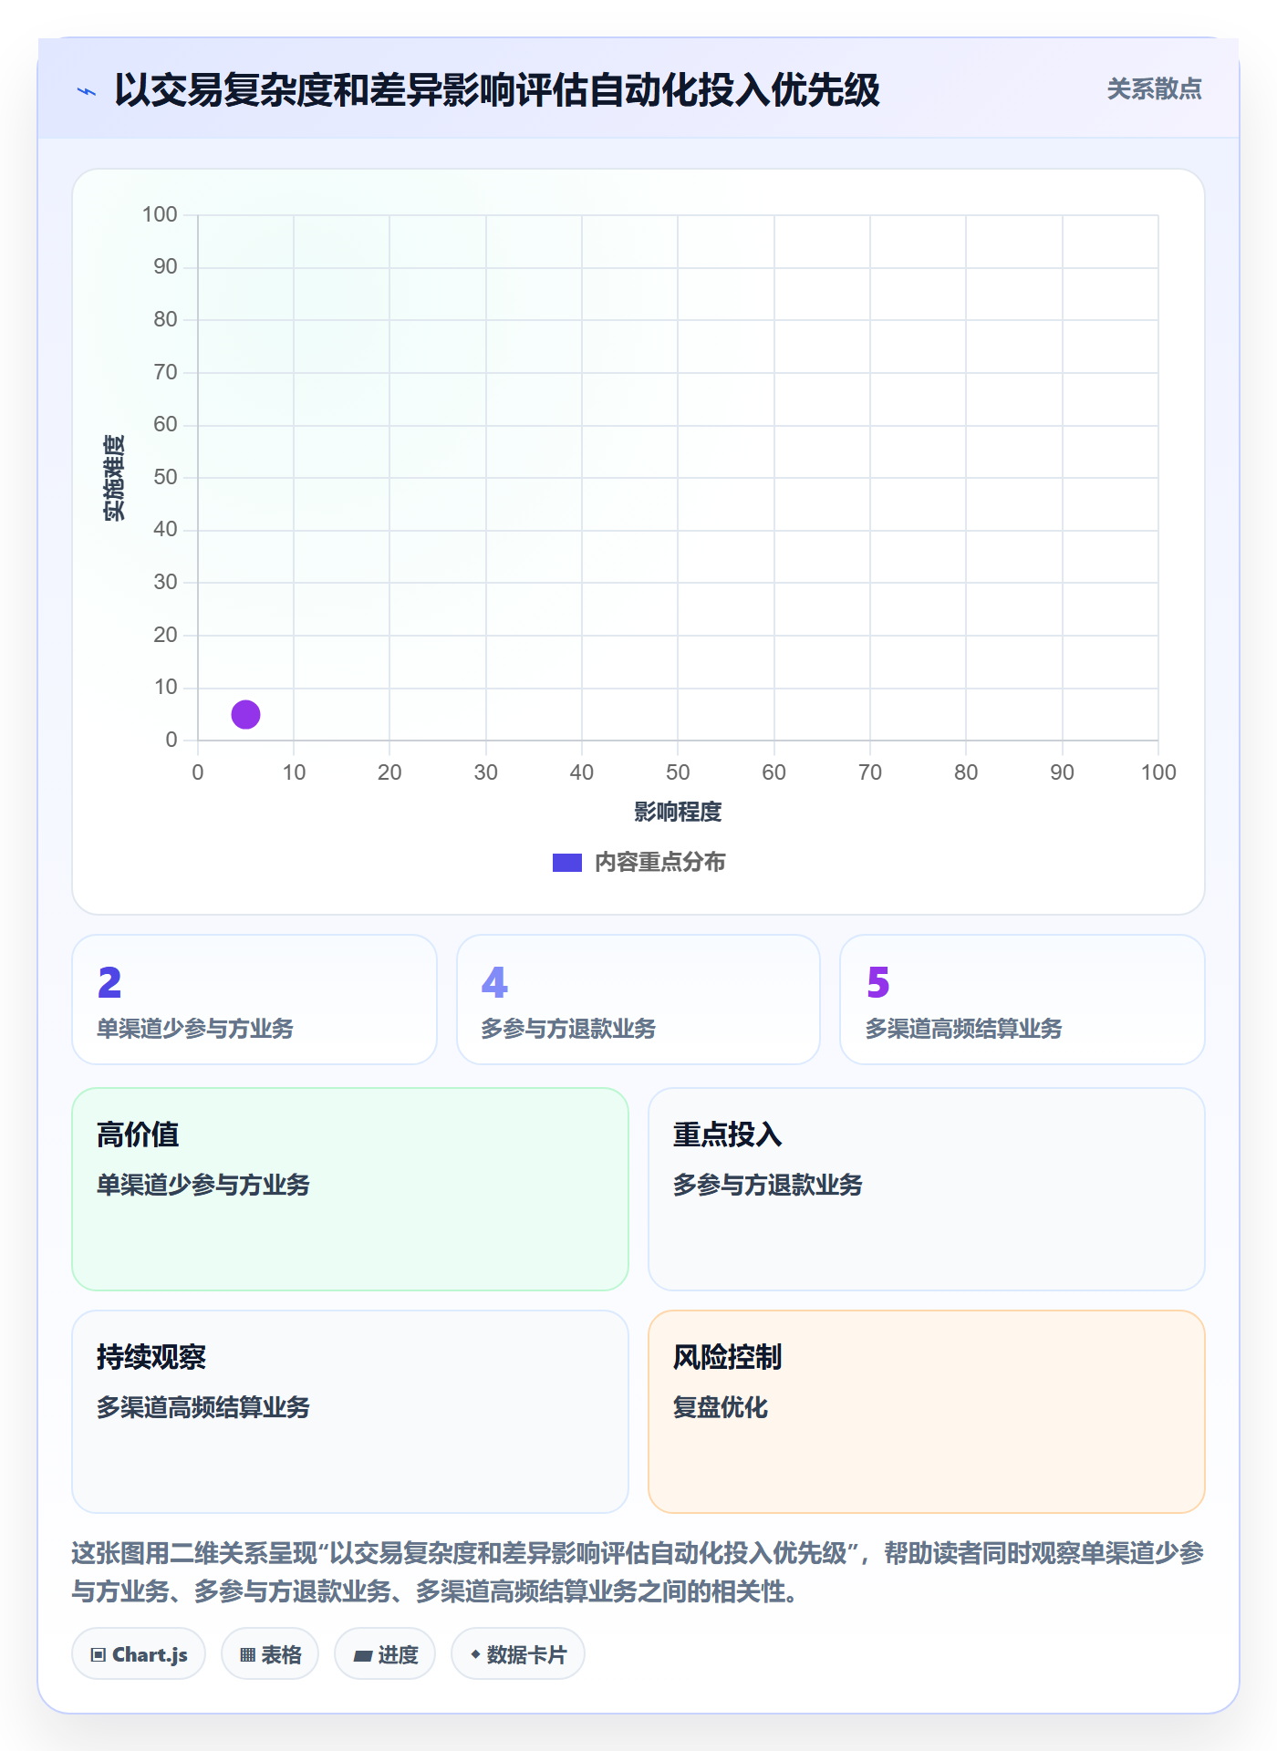Click the 表格 tag chip
Image resolution: width=1277 pixels, height=1751 pixels.
(270, 1654)
